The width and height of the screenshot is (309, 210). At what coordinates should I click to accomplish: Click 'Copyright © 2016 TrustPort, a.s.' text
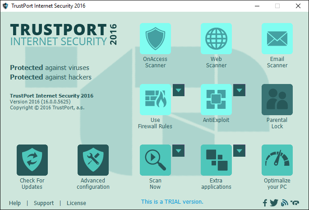coord(47,107)
